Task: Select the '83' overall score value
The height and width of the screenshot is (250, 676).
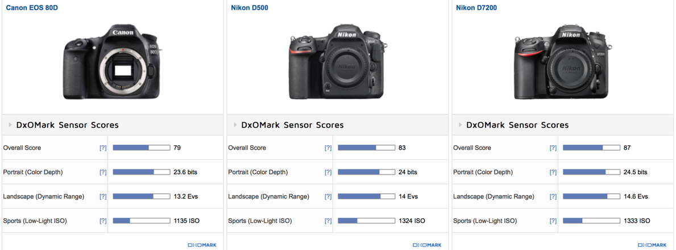Action: point(402,148)
